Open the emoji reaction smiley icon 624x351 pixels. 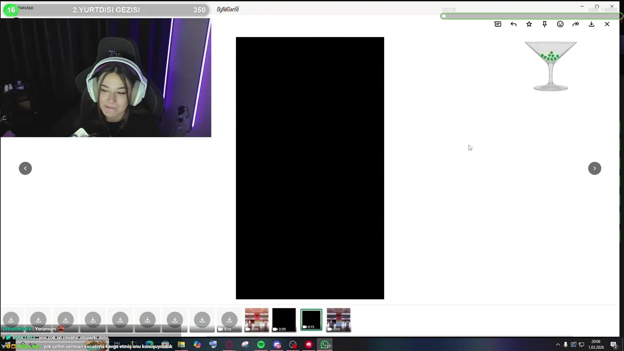(x=560, y=24)
